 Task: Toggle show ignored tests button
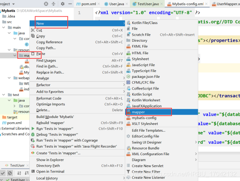pos(10,173)
